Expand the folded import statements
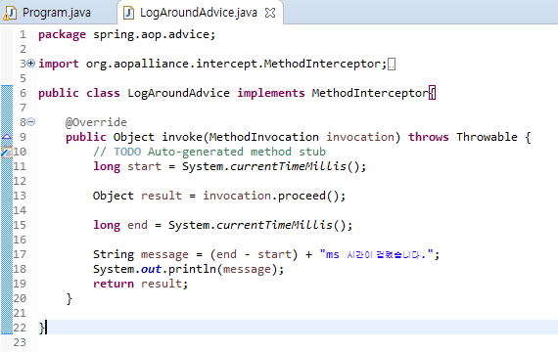 pyautogui.click(x=31, y=64)
